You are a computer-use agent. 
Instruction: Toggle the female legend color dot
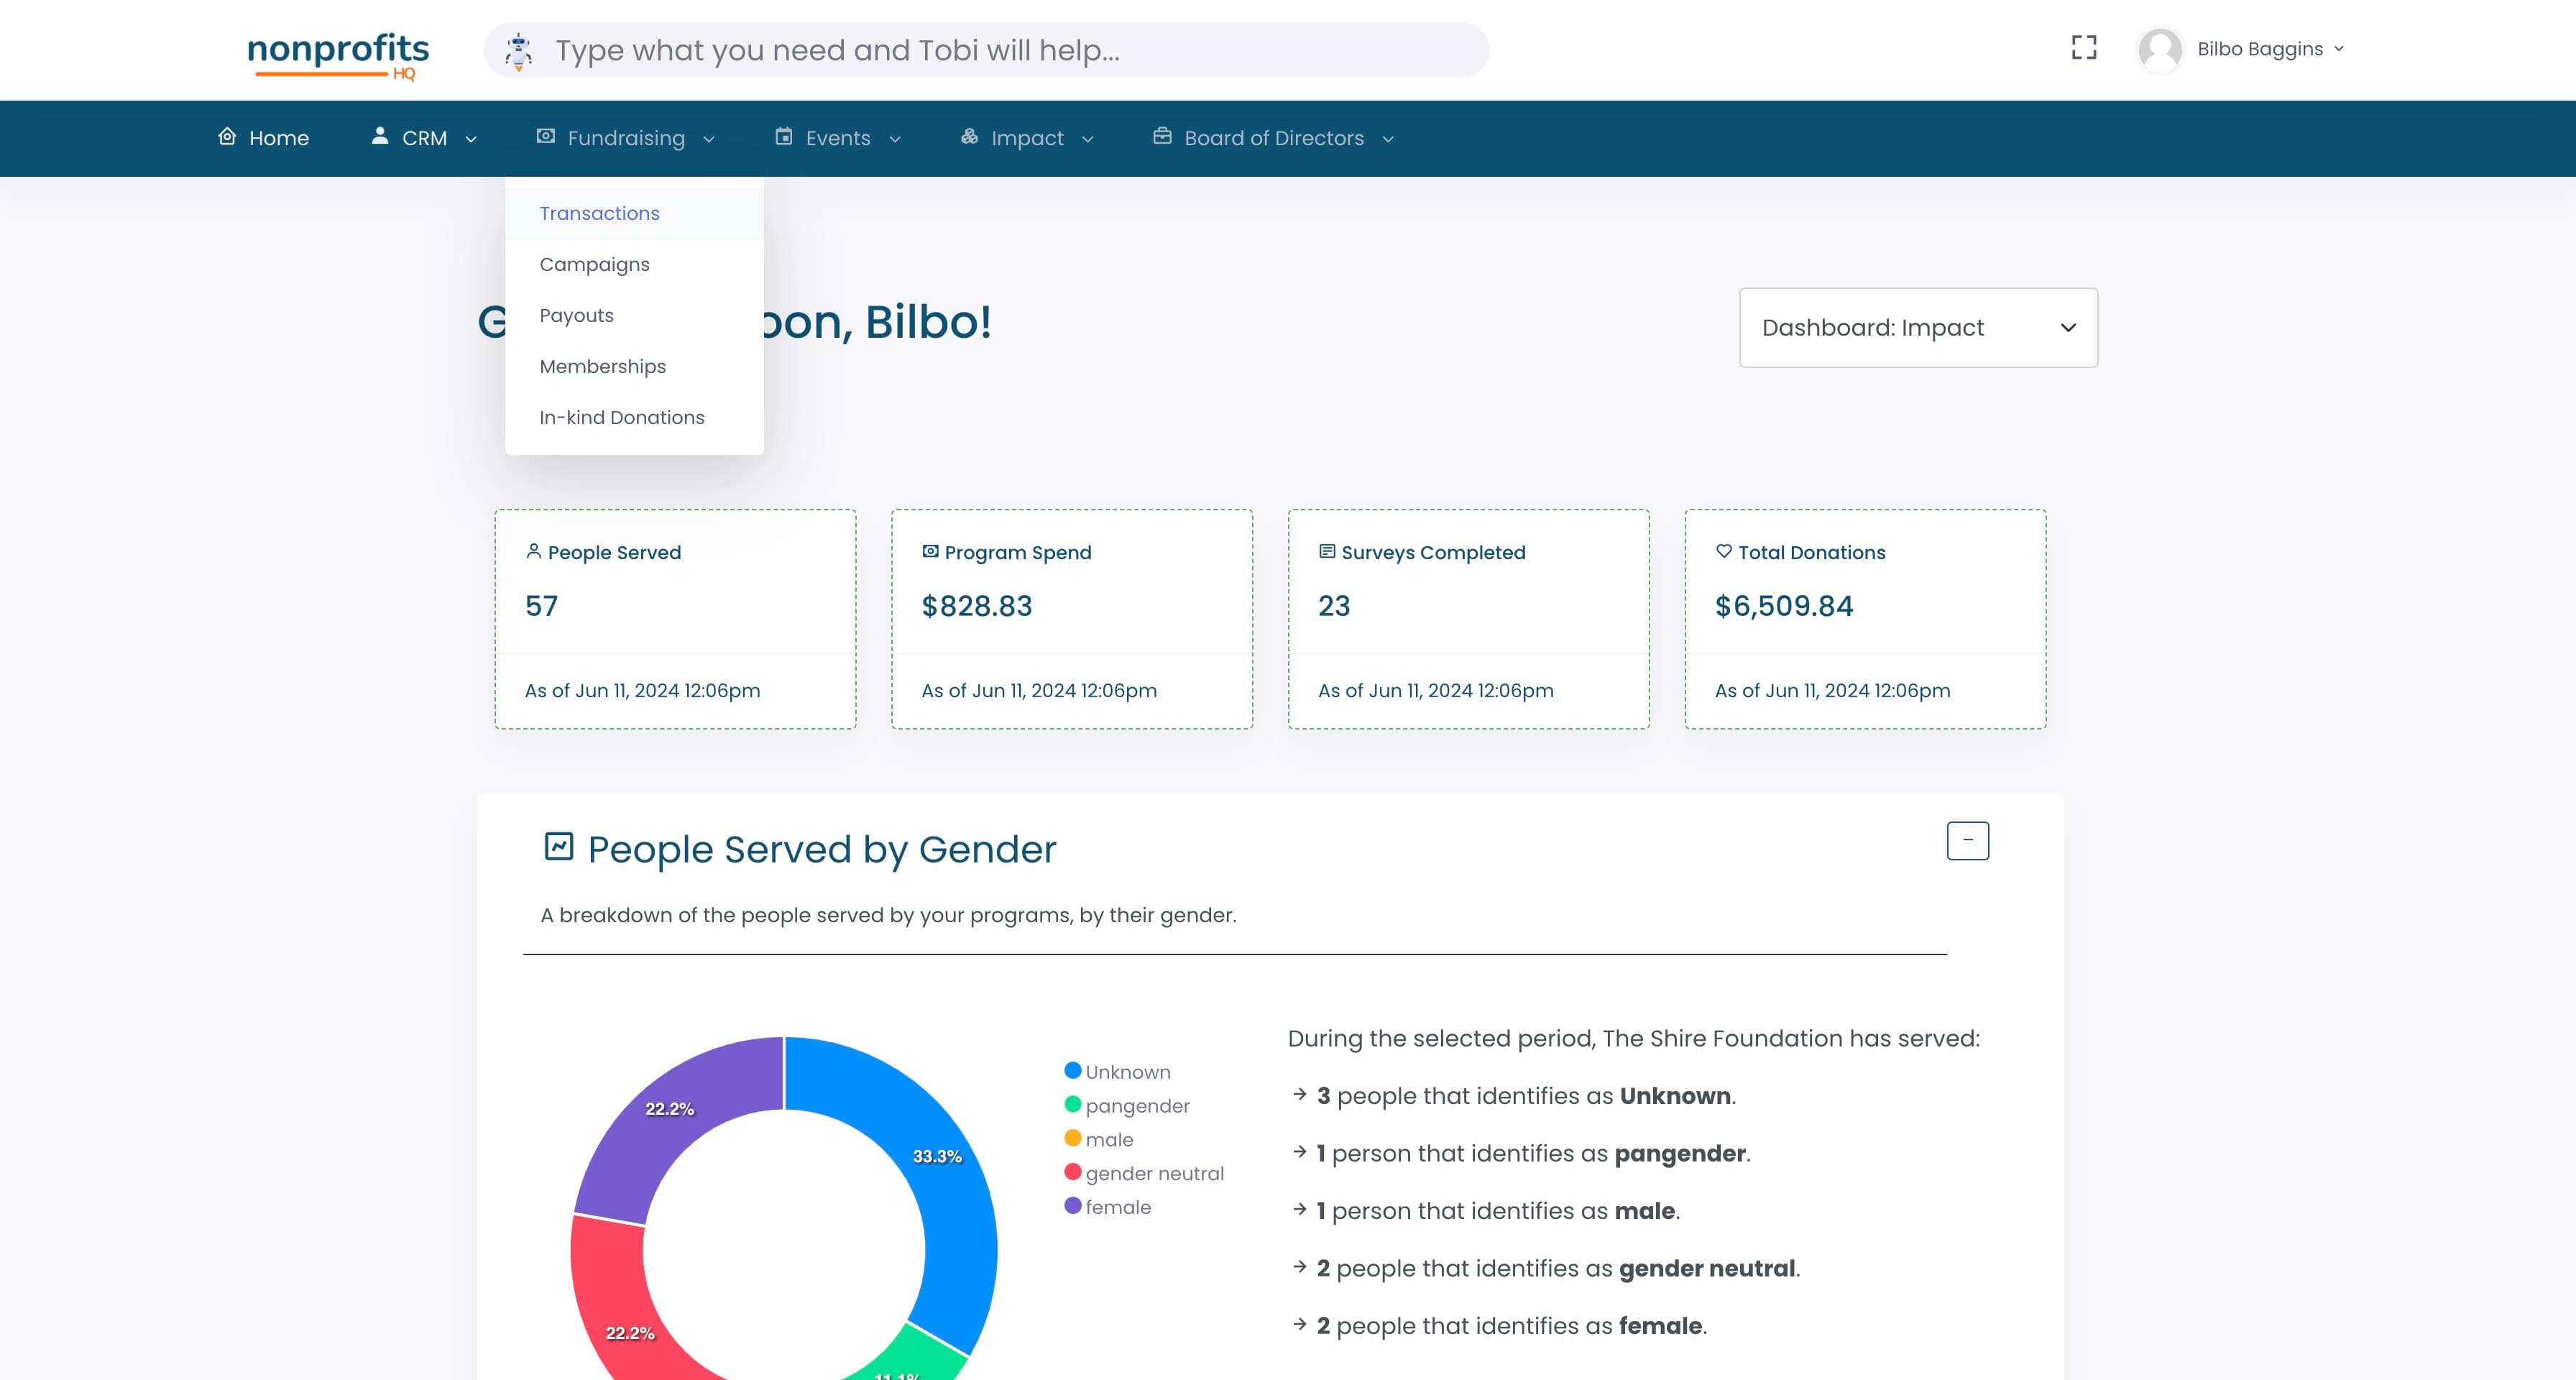(x=1073, y=1205)
